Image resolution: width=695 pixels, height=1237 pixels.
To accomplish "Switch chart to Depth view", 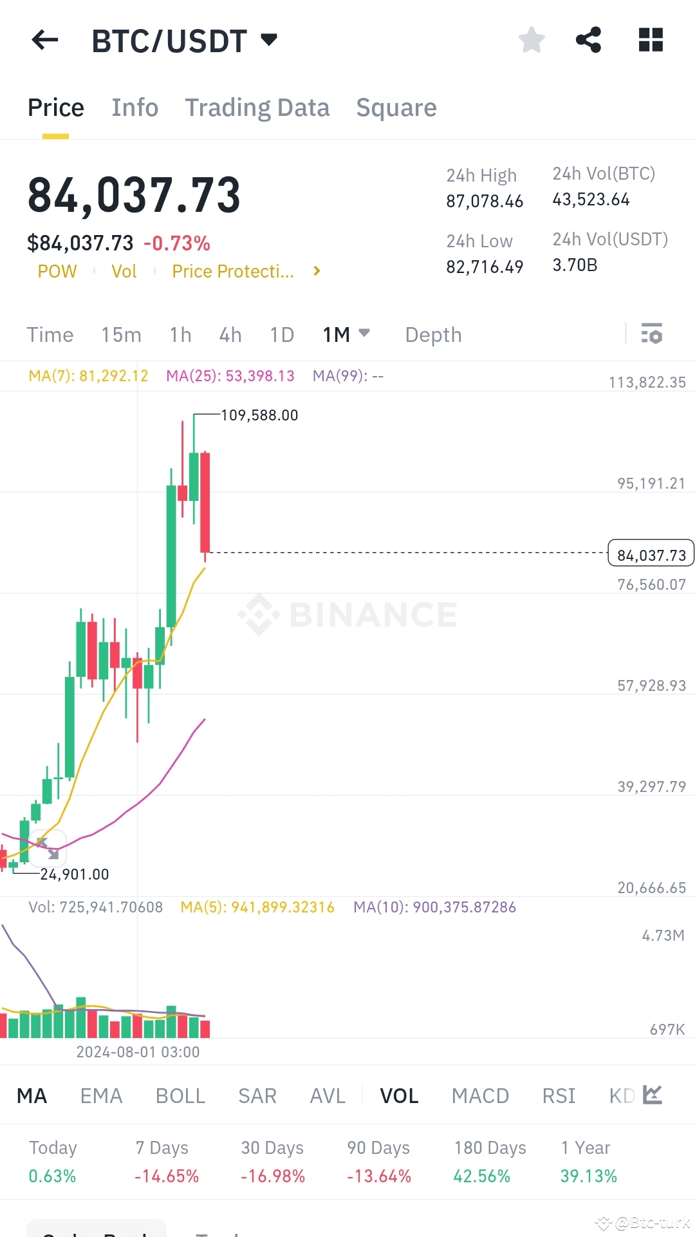I will (433, 334).
